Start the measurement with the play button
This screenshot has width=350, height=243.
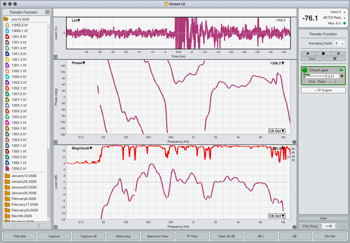(308, 53)
